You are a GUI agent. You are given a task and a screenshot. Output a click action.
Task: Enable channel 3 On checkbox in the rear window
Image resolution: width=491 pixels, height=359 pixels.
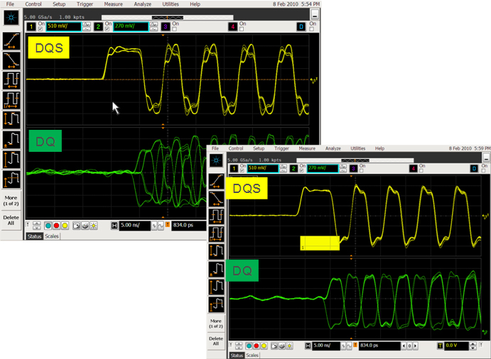pyautogui.click(x=174, y=29)
